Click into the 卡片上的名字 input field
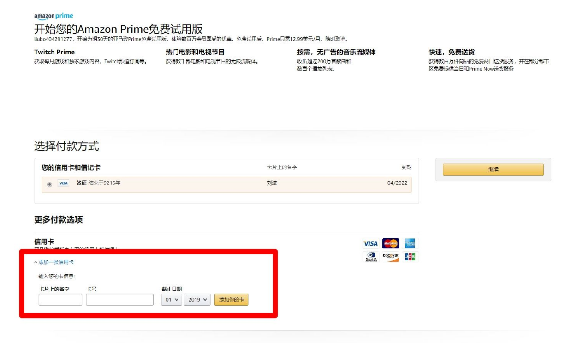 click(60, 299)
